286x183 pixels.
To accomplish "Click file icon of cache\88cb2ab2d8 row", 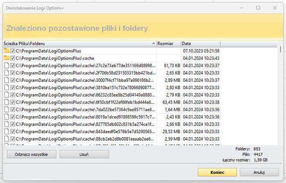I will 6,139.
